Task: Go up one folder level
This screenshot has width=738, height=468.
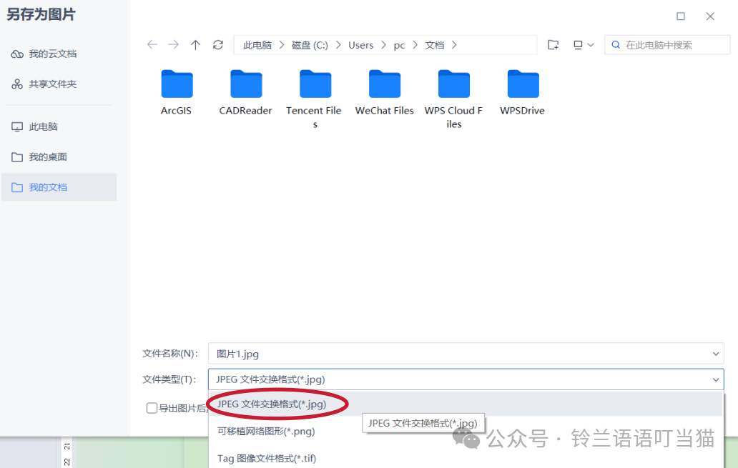Action: click(195, 45)
